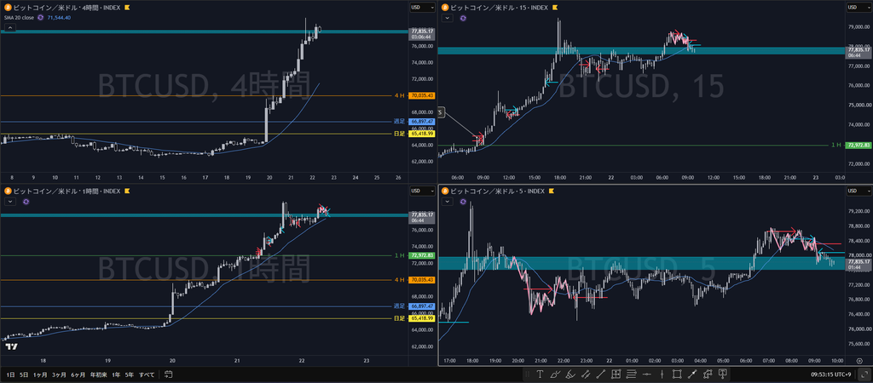Click yellow flag icon on 15-minute chart

[553, 8]
